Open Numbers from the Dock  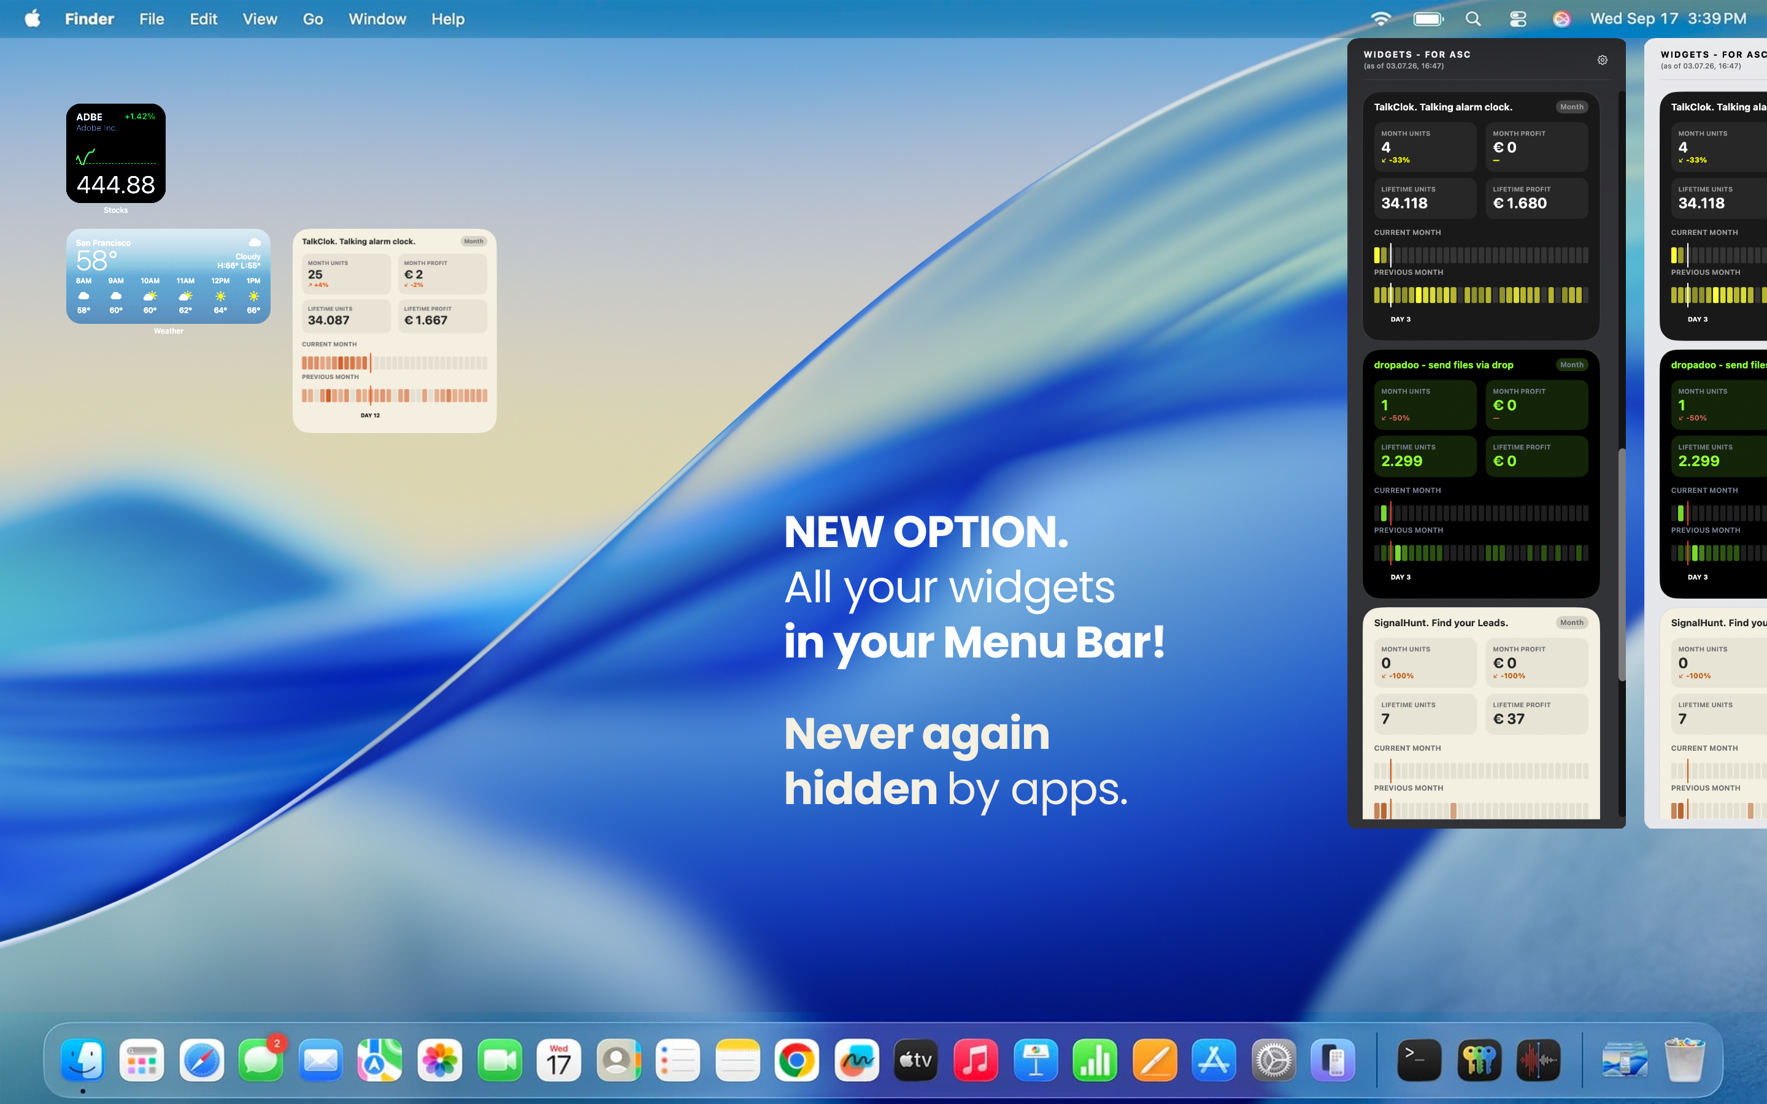point(1095,1059)
